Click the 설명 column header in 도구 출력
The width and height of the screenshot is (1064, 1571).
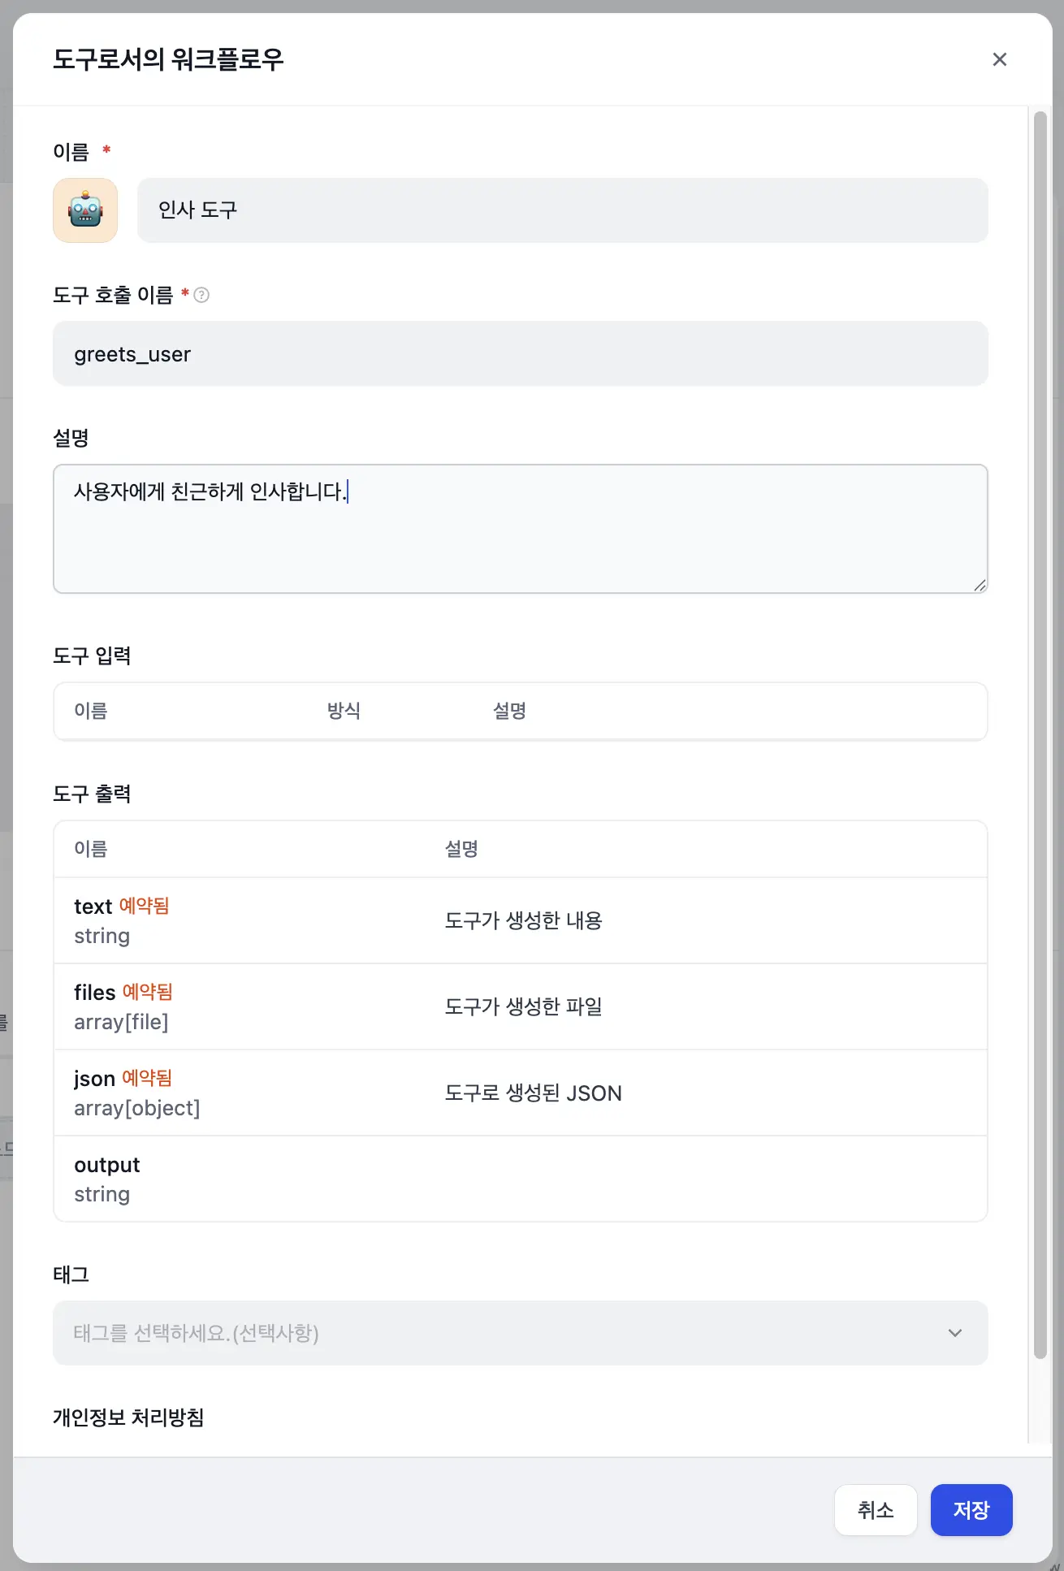461,849
